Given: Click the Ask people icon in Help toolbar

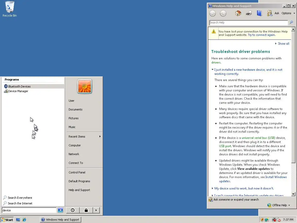Looking at the screenshot, I should pos(269,13).
